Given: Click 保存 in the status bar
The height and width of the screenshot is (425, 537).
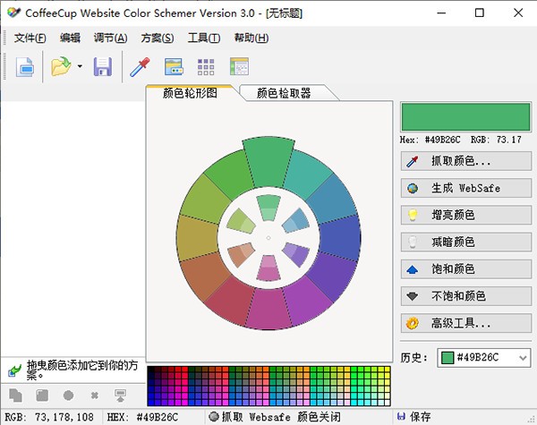Looking at the screenshot, I should point(419,417).
